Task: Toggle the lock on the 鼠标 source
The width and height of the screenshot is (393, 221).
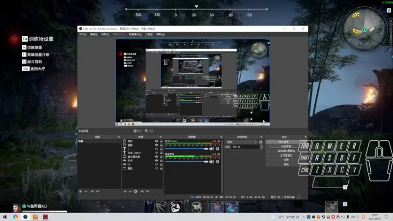Action: (x=161, y=141)
